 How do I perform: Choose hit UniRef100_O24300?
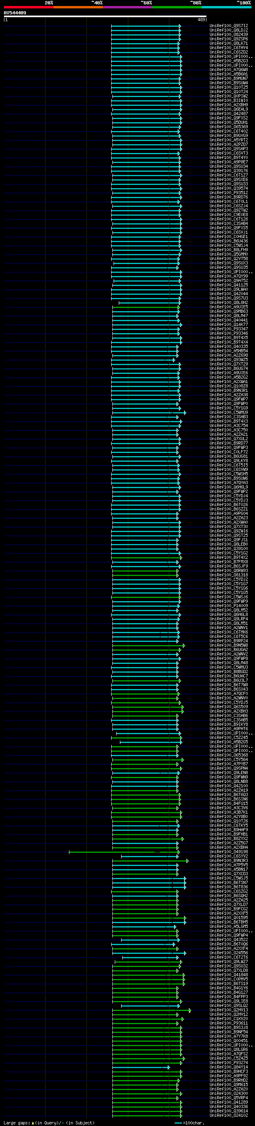(x=229, y=1093)
